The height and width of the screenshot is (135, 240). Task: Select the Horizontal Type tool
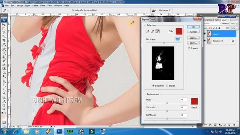coord(4,85)
